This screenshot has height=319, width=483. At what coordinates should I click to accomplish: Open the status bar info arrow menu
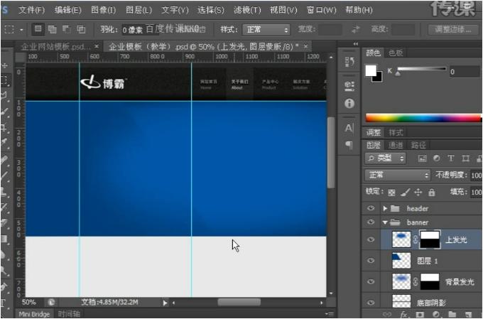(x=165, y=303)
